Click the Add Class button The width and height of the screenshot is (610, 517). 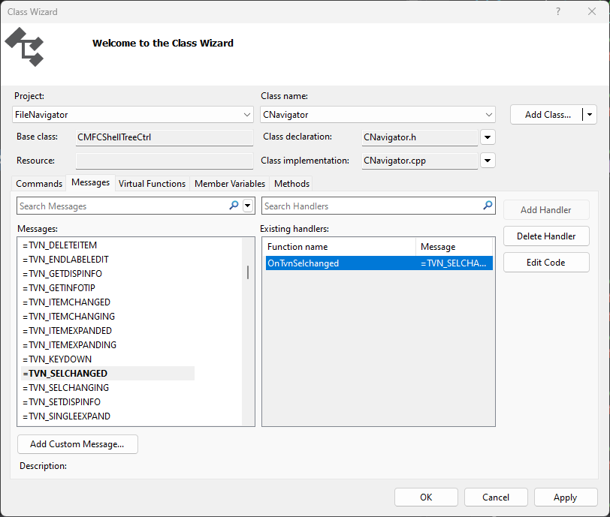pyautogui.click(x=547, y=115)
